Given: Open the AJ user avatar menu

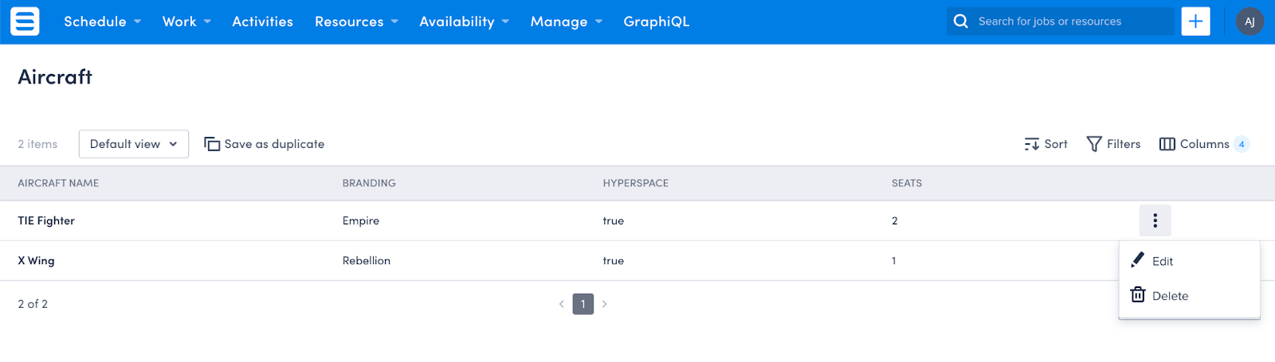Looking at the screenshot, I should (x=1249, y=21).
